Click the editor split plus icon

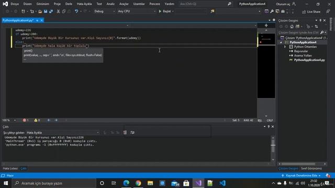tap(266, 26)
